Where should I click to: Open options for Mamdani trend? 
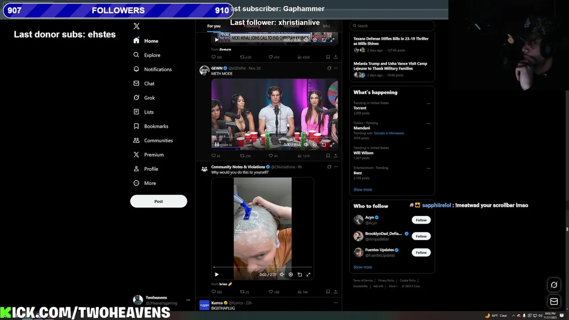pos(429,124)
